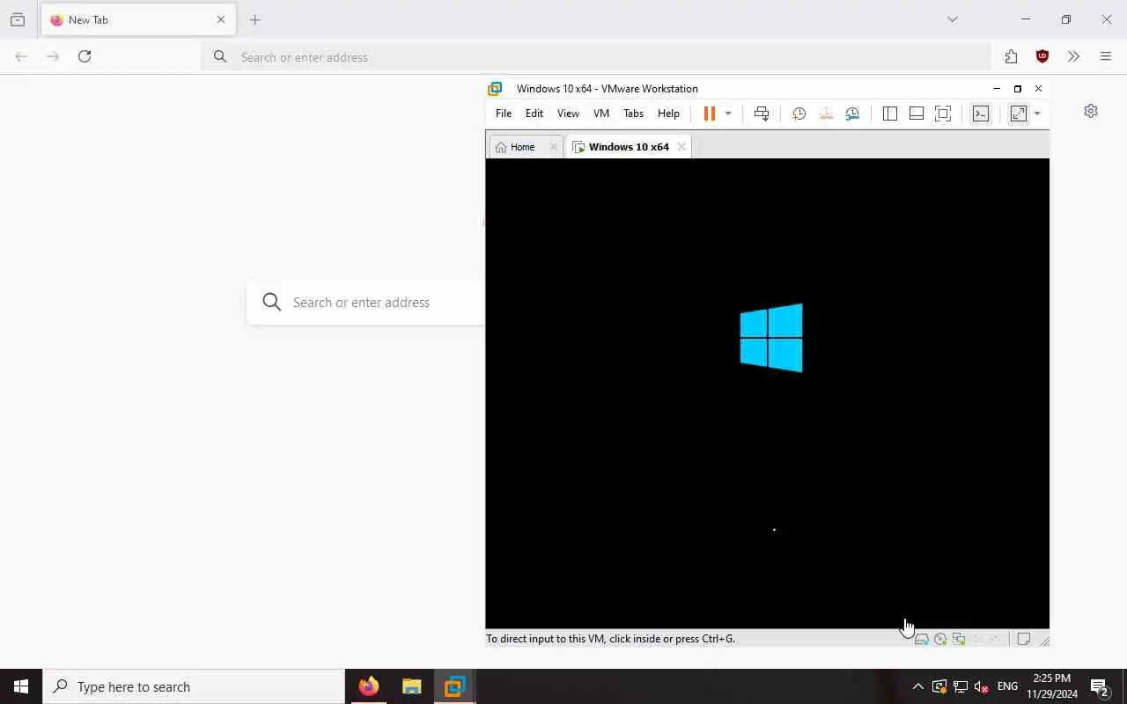Send Ctrl+Alt+Del to the virtual machine
The height and width of the screenshot is (704, 1127).
pyautogui.click(x=762, y=114)
